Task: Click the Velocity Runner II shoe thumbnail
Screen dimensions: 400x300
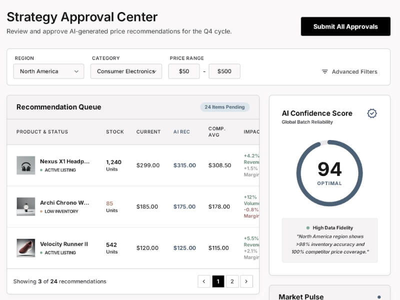Action: pyautogui.click(x=26, y=248)
